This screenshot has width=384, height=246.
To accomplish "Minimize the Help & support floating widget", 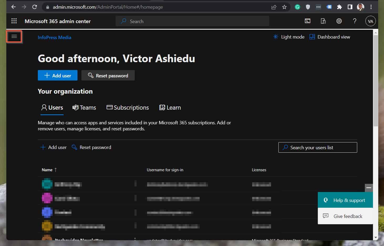I will [x=369, y=188].
